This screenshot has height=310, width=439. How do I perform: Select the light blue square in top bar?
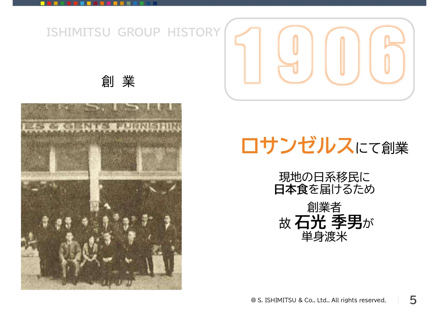(x=82, y=3)
